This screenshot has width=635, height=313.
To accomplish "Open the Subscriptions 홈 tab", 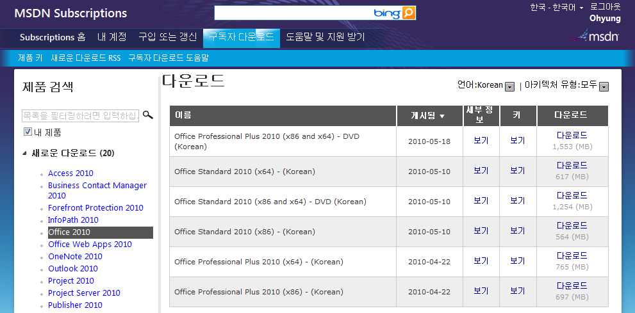I will pos(53,37).
